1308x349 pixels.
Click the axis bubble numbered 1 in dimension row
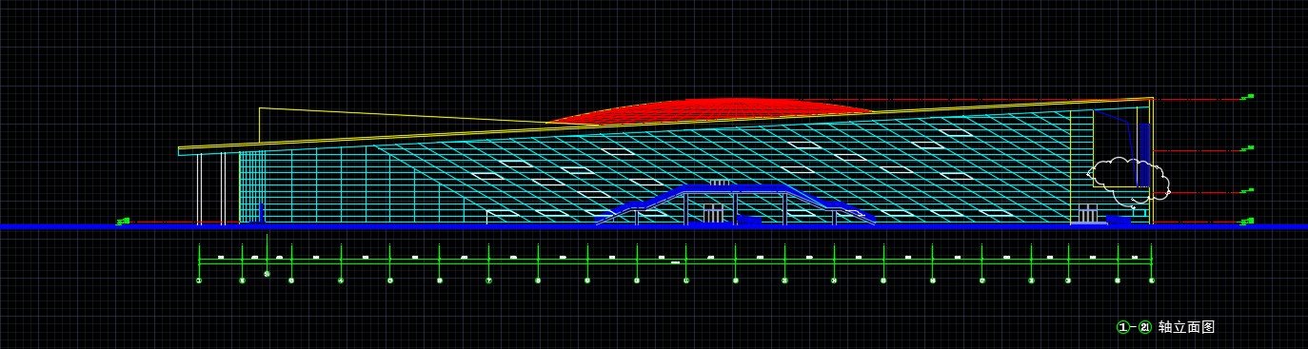pos(199,281)
